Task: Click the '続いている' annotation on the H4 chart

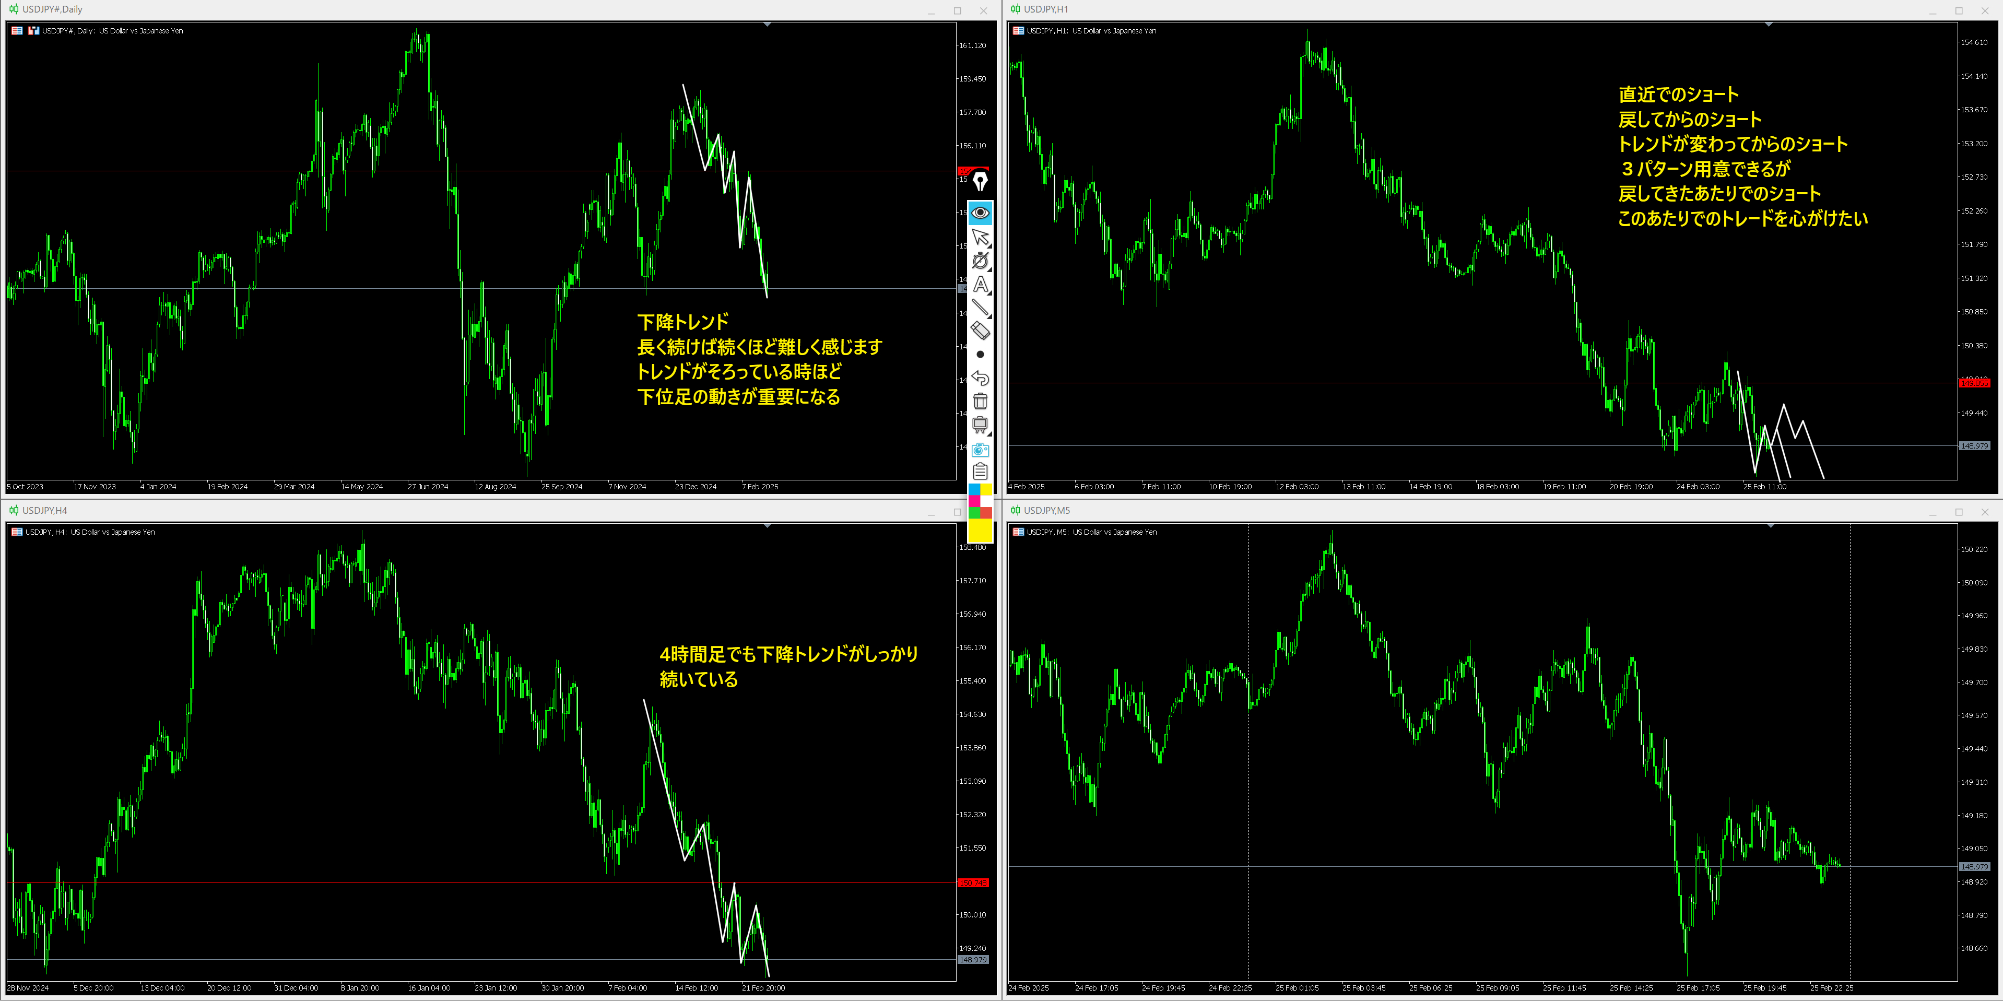Action: click(x=699, y=680)
